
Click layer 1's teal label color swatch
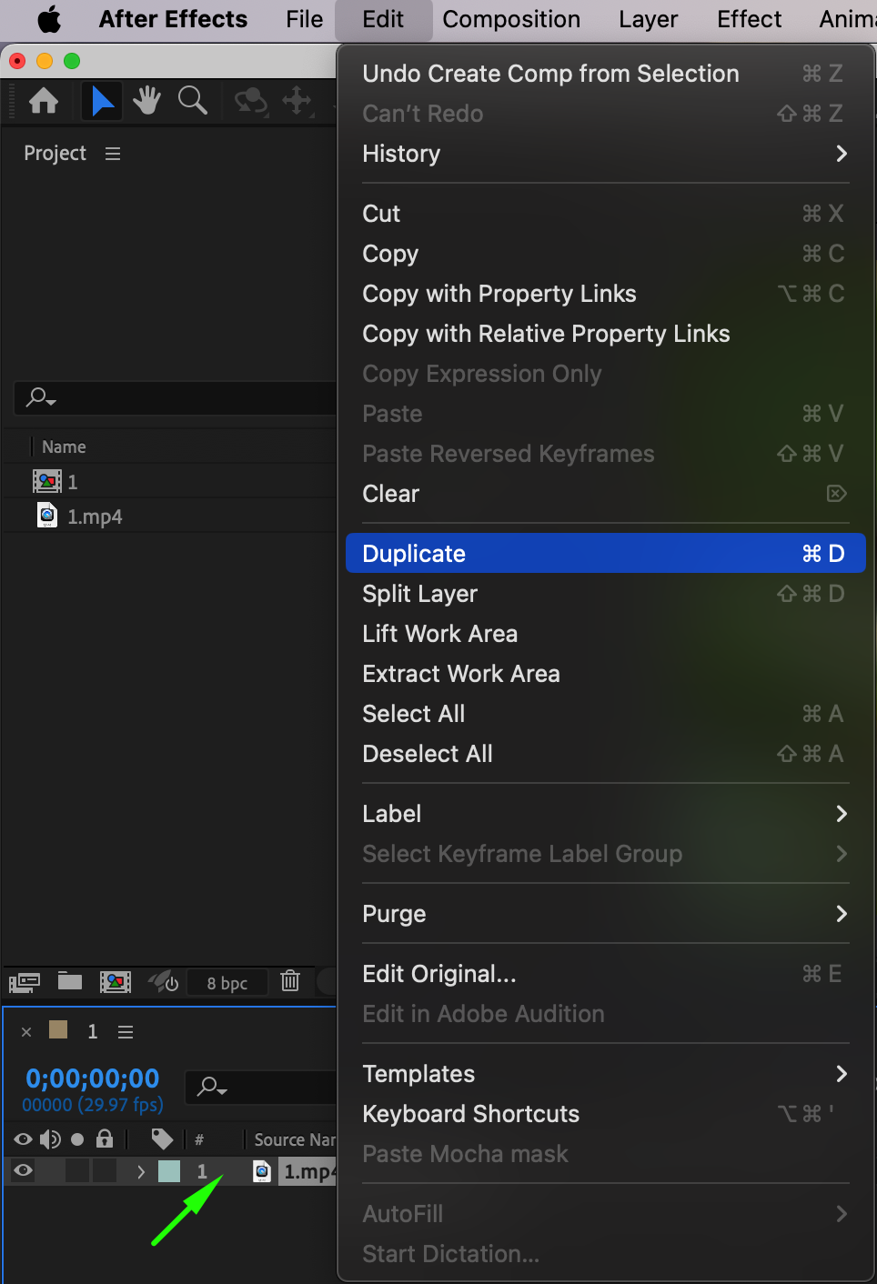pos(169,1171)
